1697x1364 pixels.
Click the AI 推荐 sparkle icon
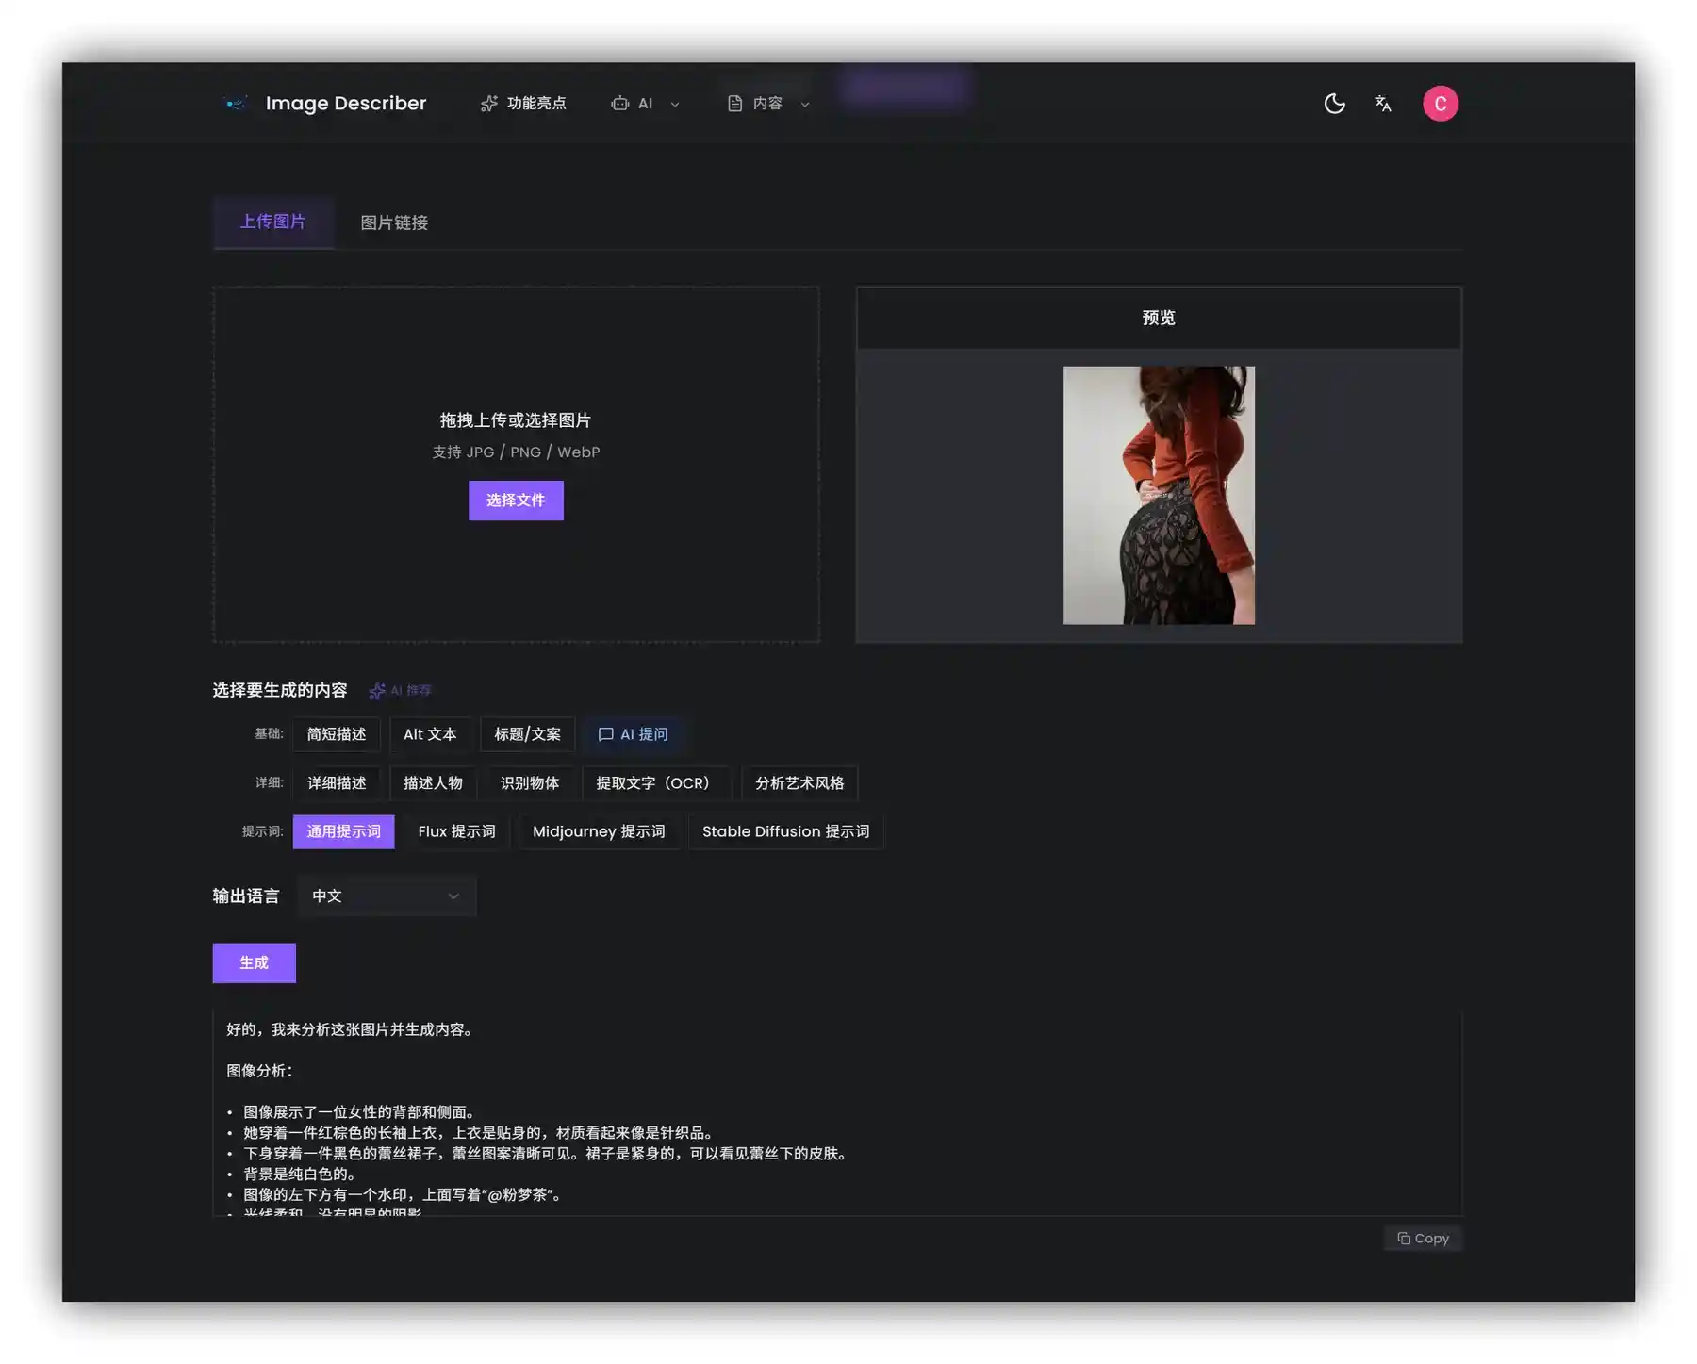pyautogui.click(x=377, y=691)
